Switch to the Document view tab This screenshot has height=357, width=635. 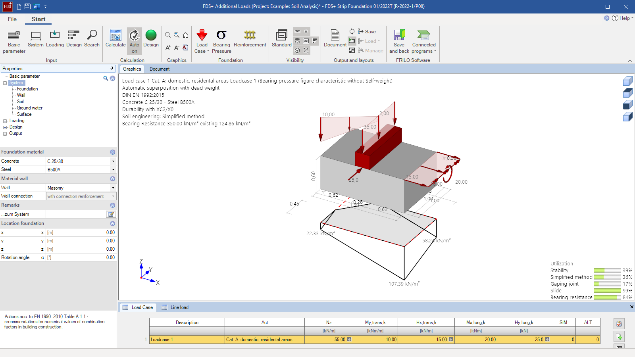160,69
